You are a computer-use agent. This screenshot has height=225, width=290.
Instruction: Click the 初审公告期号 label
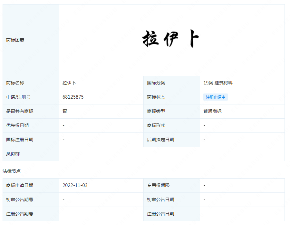coord(20,200)
